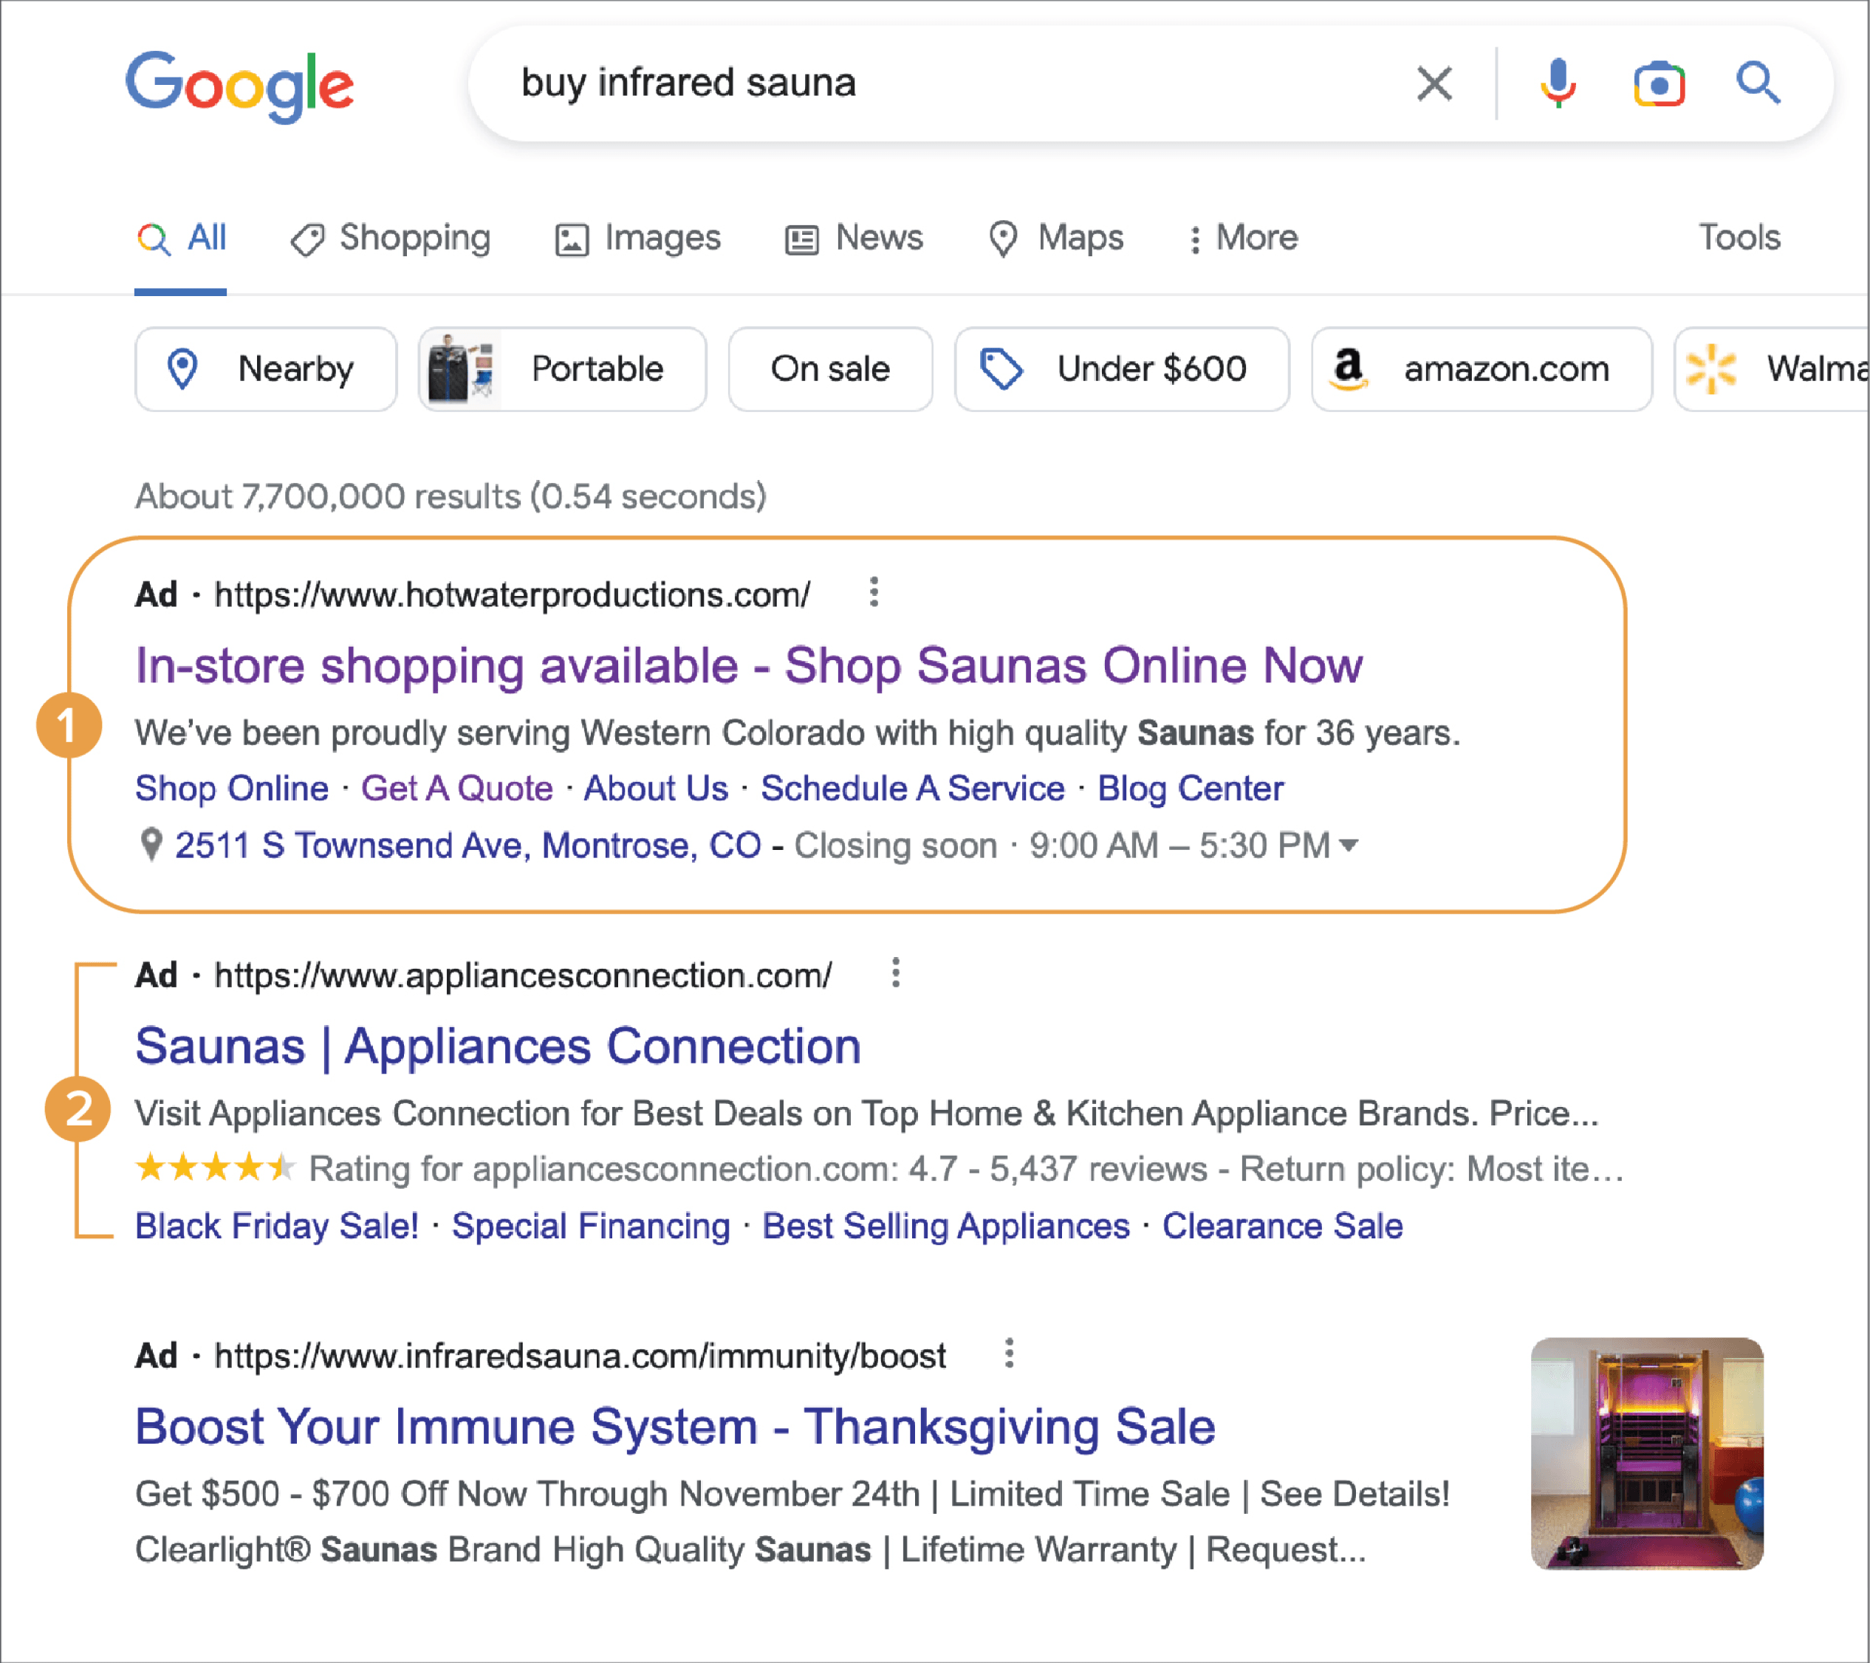
Task: Click the magnifying glass search button
Action: (1758, 84)
